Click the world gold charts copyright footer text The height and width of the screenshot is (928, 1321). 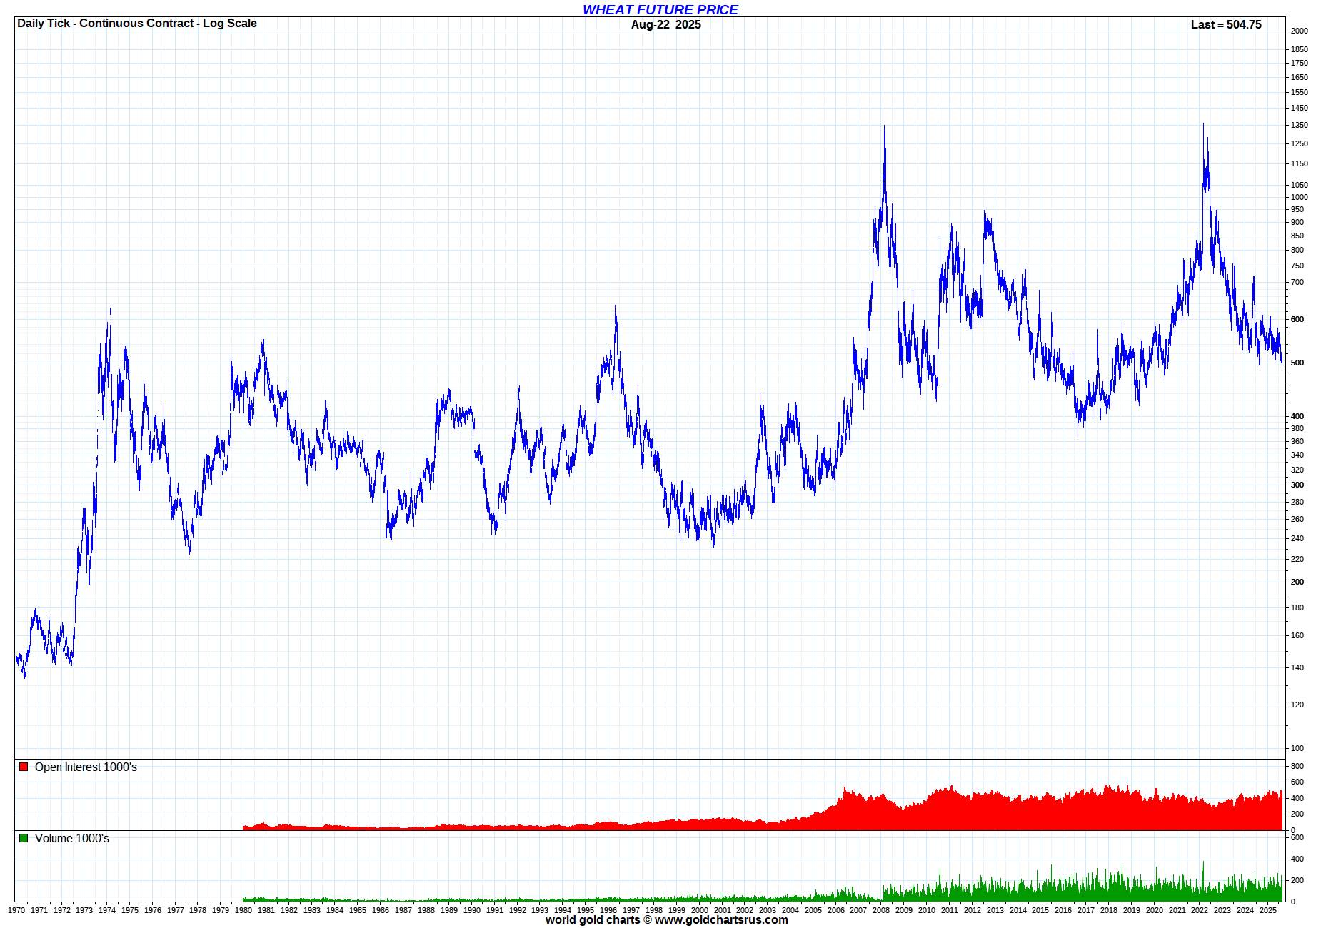click(666, 919)
